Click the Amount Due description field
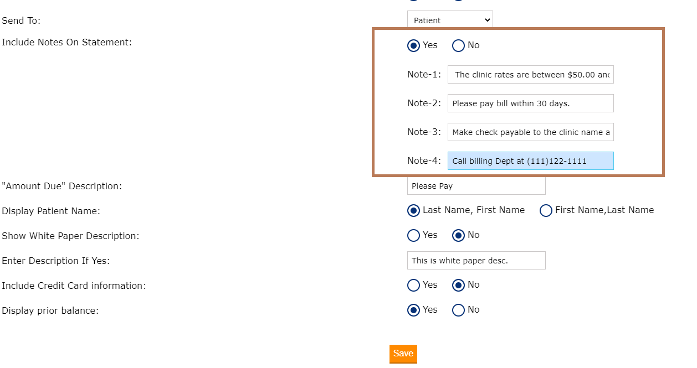 [x=476, y=186]
